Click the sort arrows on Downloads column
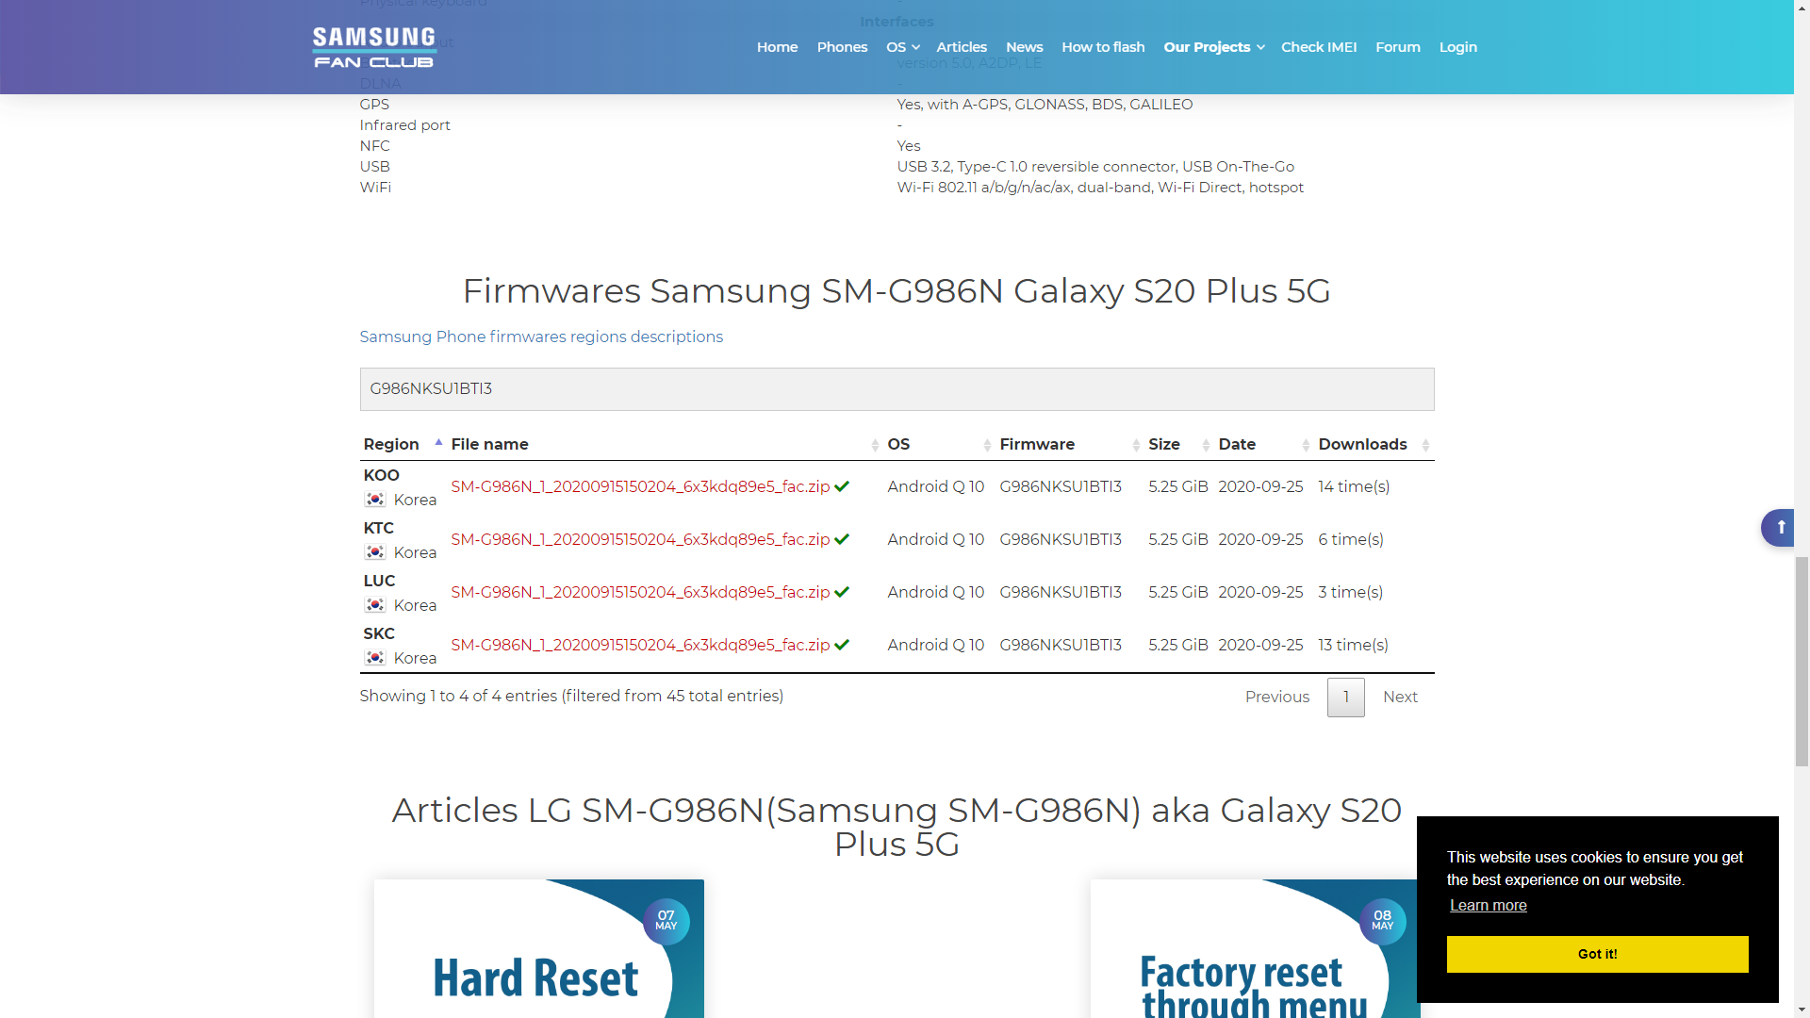The image size is (1810, 1018). pyautogui.click(x=1425, y=445)
